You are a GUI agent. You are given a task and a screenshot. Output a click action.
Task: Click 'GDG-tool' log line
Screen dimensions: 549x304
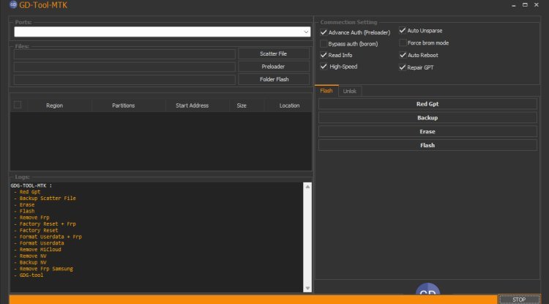31,275
